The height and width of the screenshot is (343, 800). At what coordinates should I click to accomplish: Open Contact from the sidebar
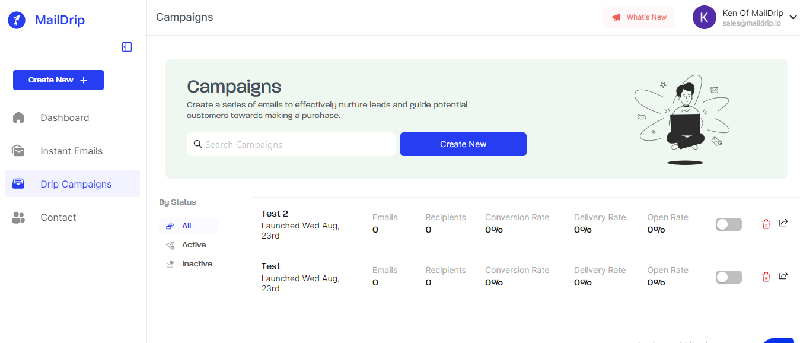pos(73,217)
